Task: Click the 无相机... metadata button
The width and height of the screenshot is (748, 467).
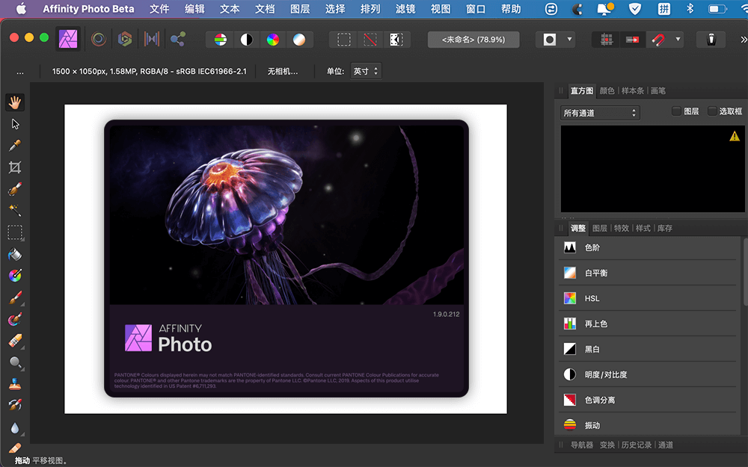Action: [283, 71]
